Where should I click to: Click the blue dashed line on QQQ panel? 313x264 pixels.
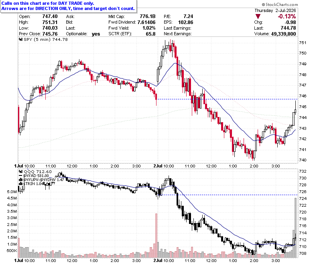[x=229, y=195]
